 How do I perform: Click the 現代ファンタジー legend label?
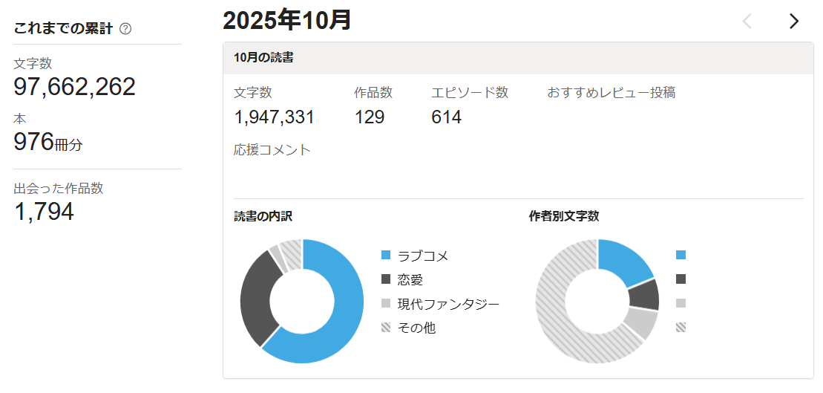[x=448, y=304]
